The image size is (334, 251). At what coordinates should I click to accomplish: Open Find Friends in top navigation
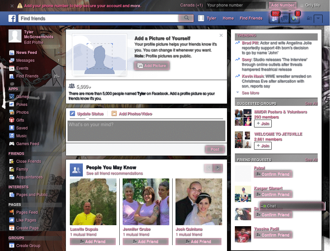click(x=251, y=18)
